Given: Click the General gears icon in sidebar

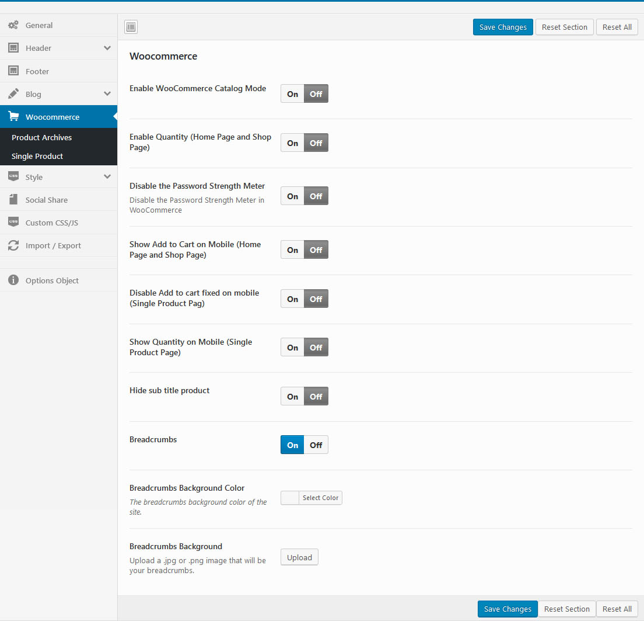Looking at the screenshot, I should (x=13, y=25).
